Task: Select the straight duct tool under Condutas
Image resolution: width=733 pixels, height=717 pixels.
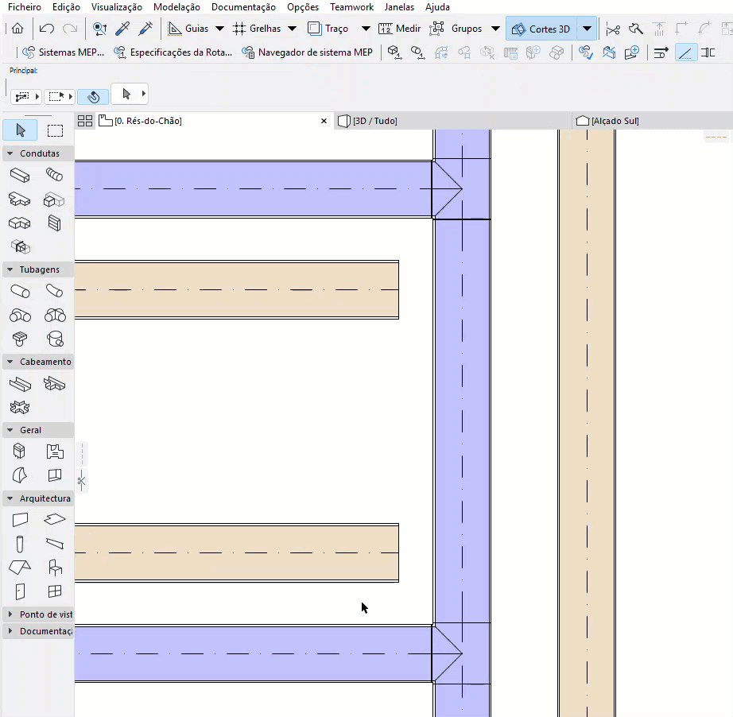Action: point(20,175)
